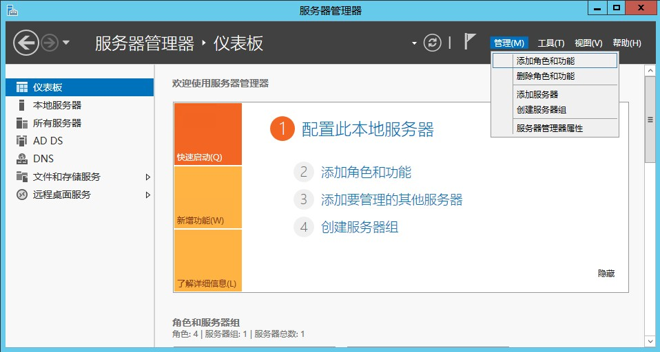
Task: Refresh the dashboard with refresh icon
Action: pyautogui.click(x=432, y=43)
